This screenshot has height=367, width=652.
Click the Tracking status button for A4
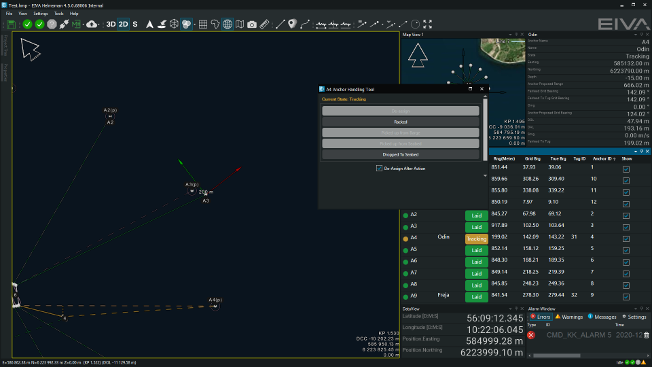point(476,239)
